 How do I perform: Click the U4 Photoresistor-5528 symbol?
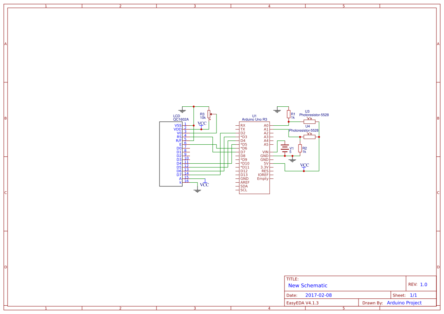(x=309, y=137)
